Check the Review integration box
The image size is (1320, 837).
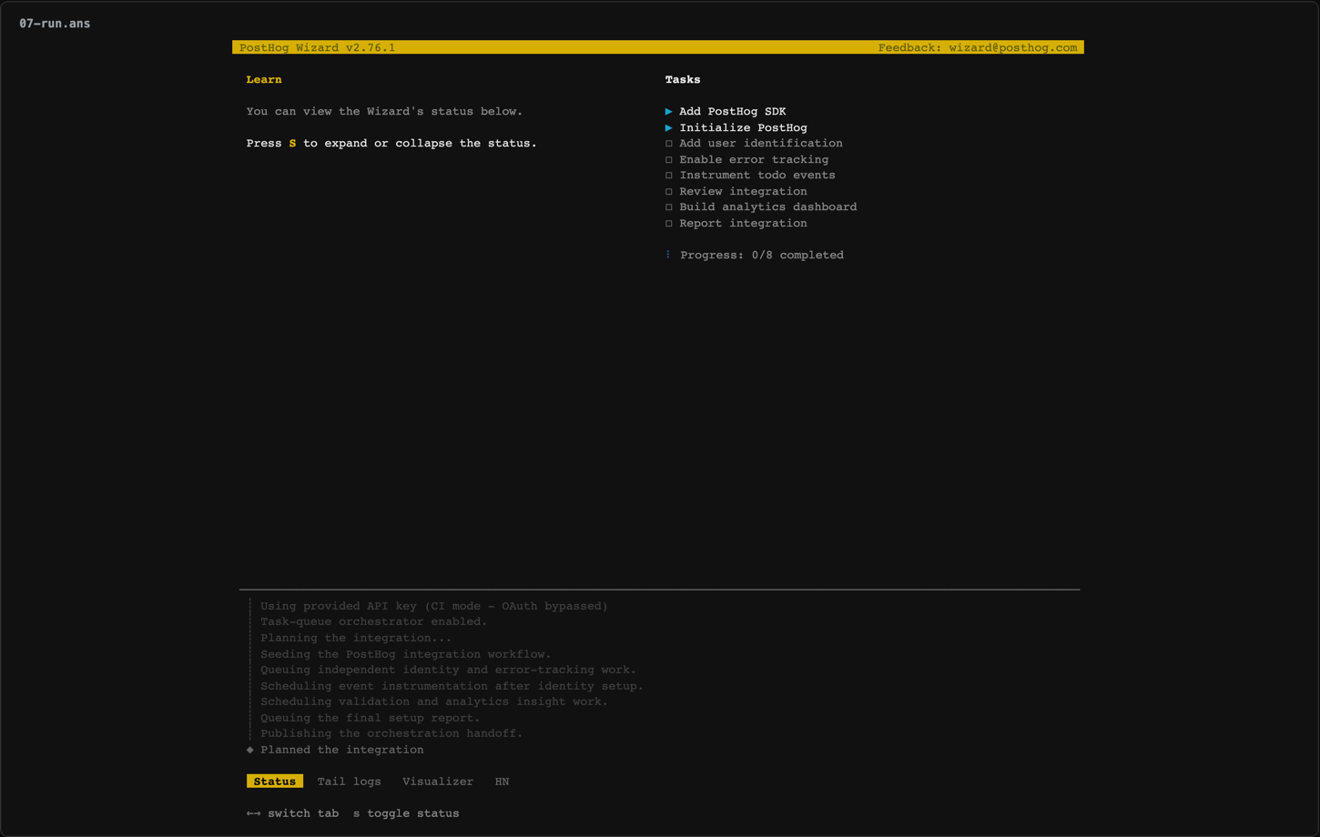(669, 192)
